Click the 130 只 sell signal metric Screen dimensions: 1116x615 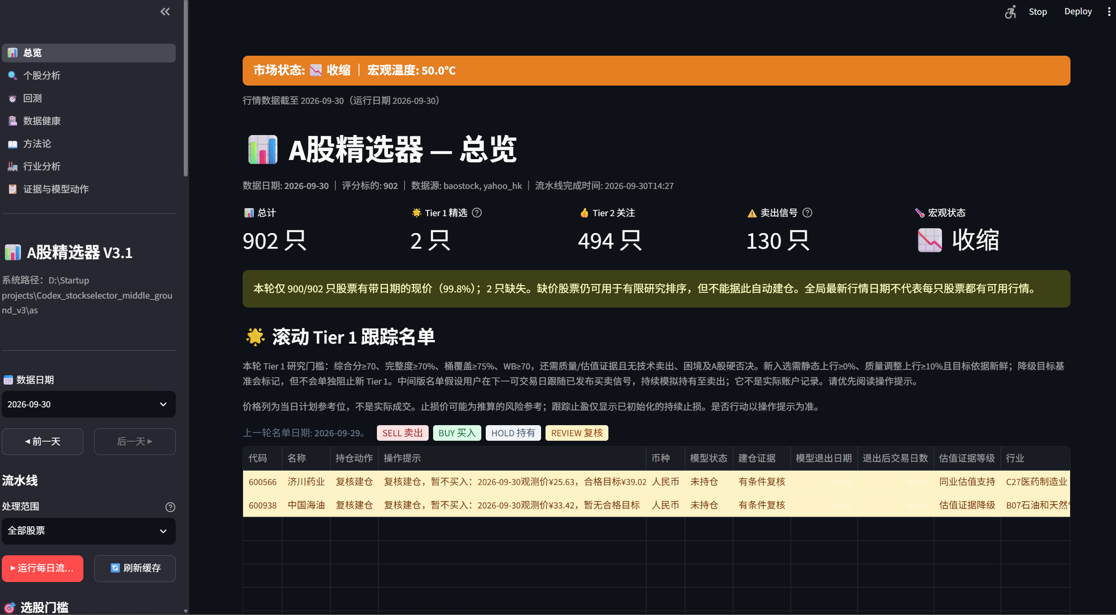tap(777, 241)
